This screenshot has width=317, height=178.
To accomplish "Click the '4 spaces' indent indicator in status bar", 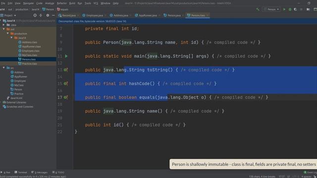I will point(307,177).
